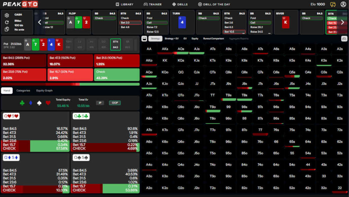This screenshot has height=197, width=349.
Task: Select Bet 23.6 (75% Pot) action
Action: [x=24, y=75]
